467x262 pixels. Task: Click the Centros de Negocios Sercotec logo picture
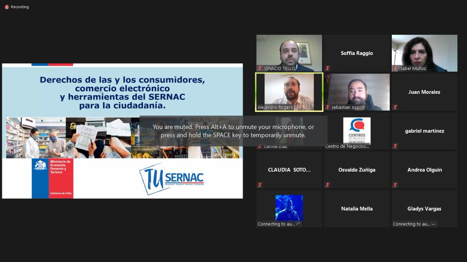coord(357,131)
